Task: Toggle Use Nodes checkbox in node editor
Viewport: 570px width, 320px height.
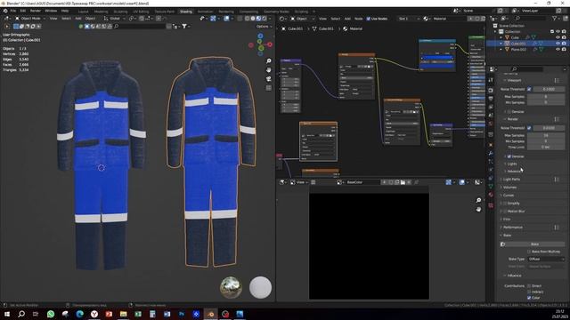Action: [368, 19]
